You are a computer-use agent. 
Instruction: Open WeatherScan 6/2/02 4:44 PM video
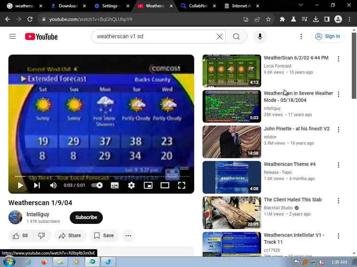click(296, 58)
